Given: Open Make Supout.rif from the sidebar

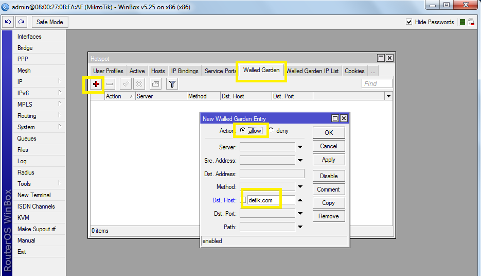Looking at the screenshot, I should [39, 229].
